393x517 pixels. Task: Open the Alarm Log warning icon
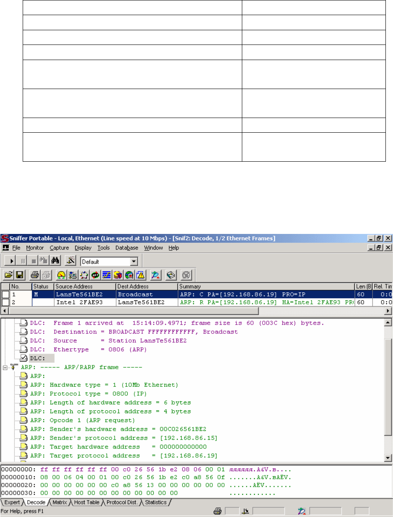(140, 275)
